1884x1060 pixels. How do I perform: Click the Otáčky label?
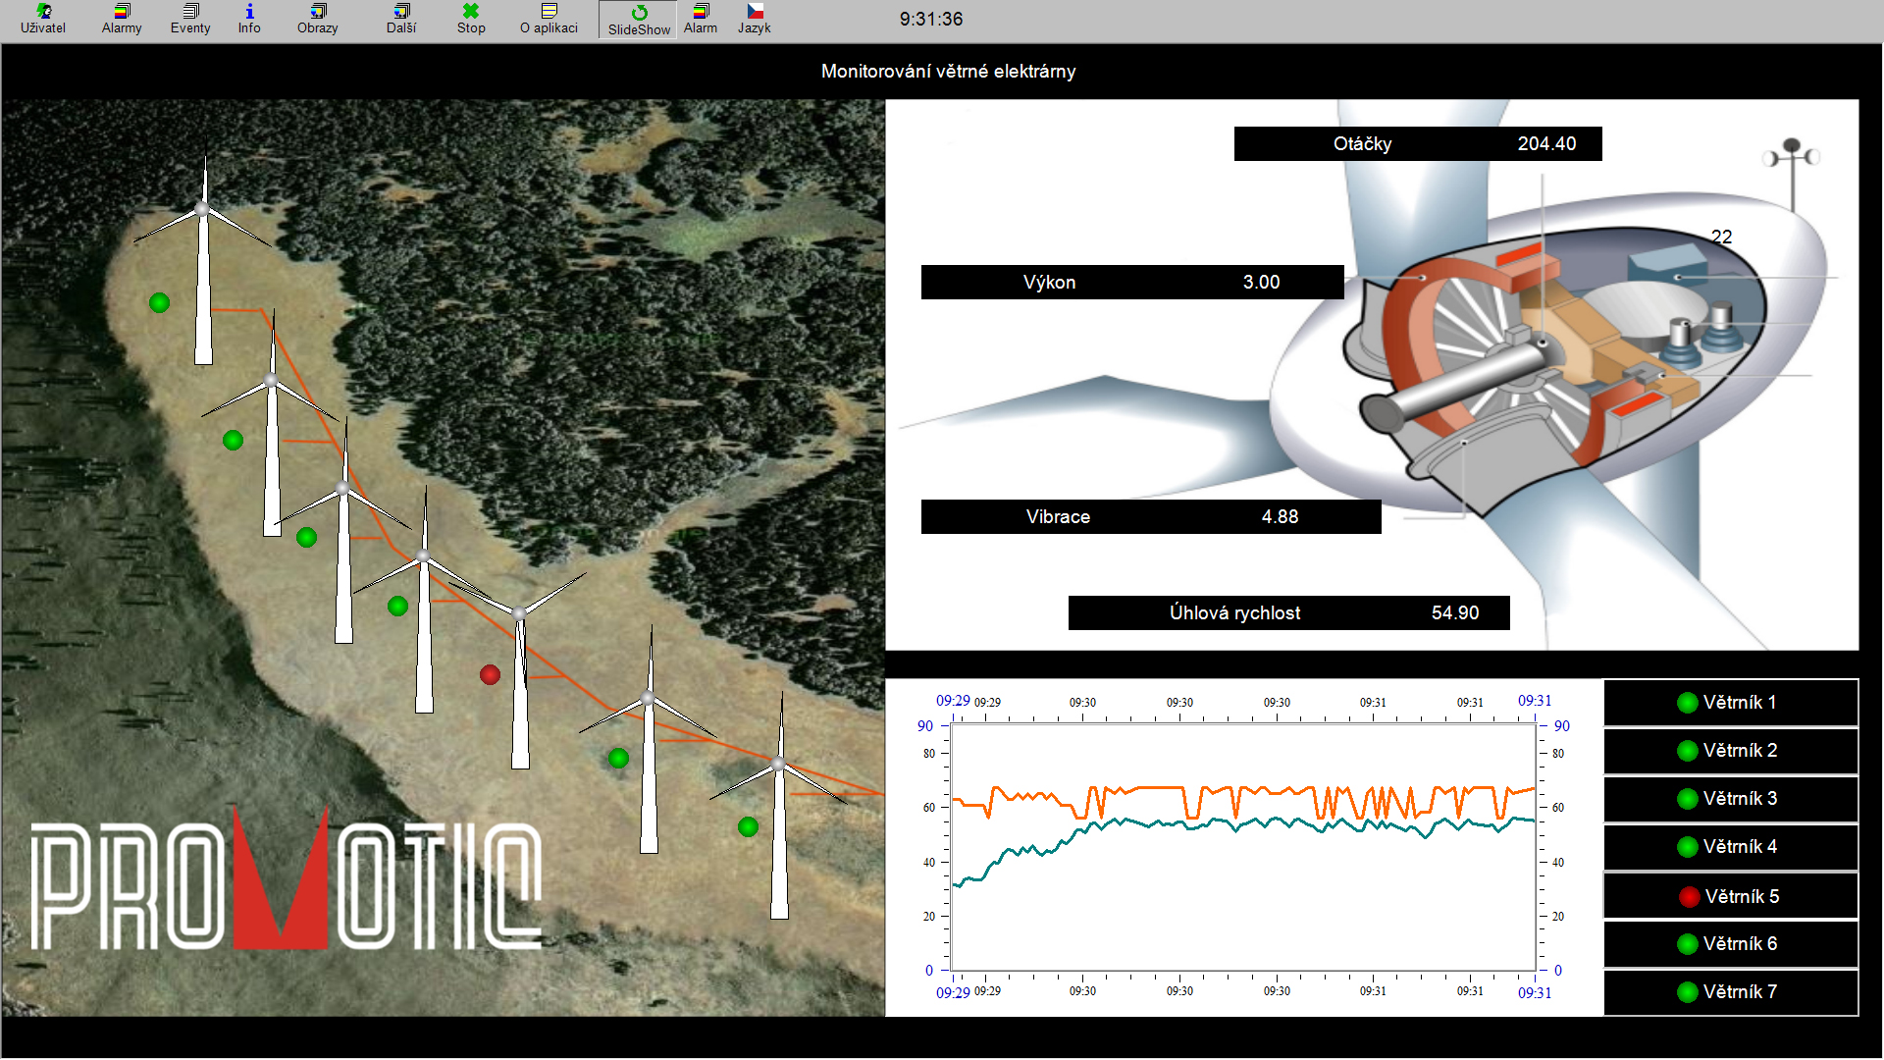tap(1362, 144)
